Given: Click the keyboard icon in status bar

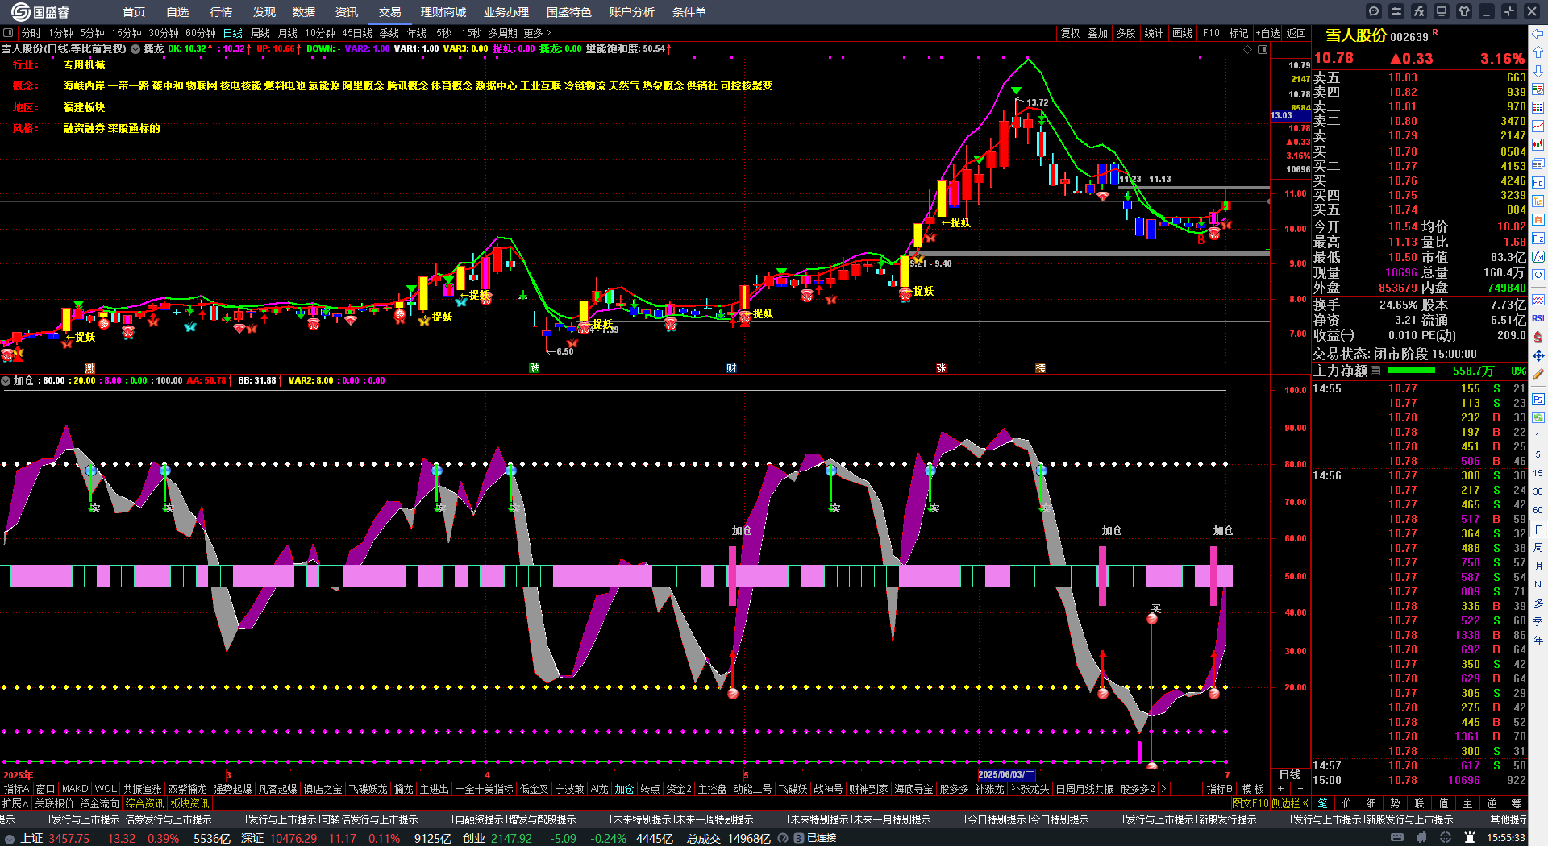Looking at the screenshot, I should 1397,838.
